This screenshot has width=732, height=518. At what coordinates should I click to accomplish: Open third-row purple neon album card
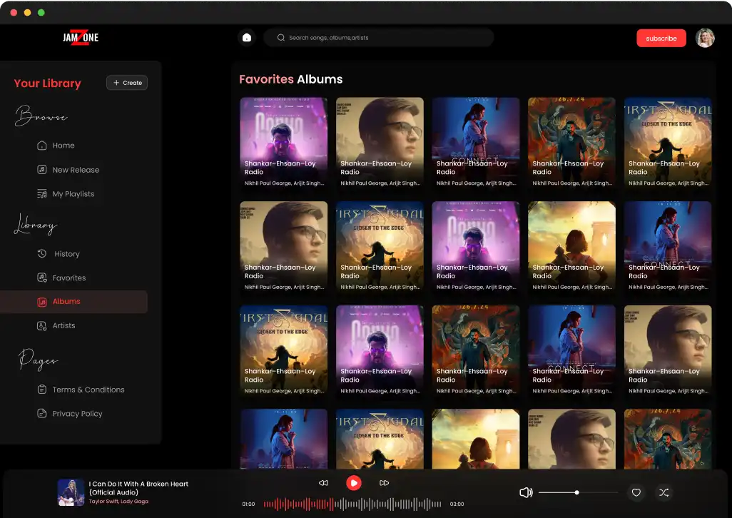[x=380, y=351]
